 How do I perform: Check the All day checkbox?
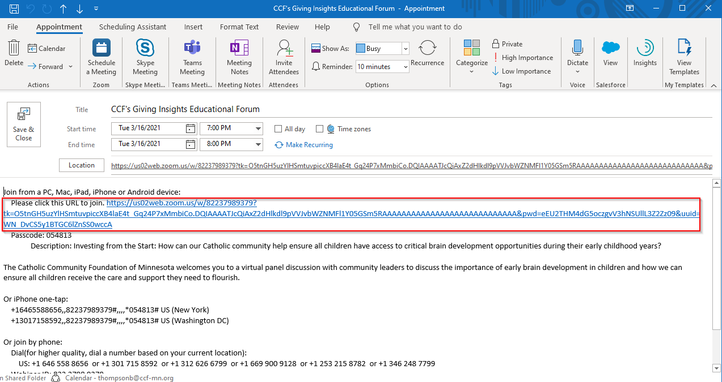point(278,129)
